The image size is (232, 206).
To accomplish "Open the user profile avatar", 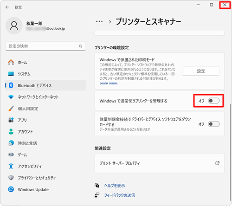I will coord(14,26).
